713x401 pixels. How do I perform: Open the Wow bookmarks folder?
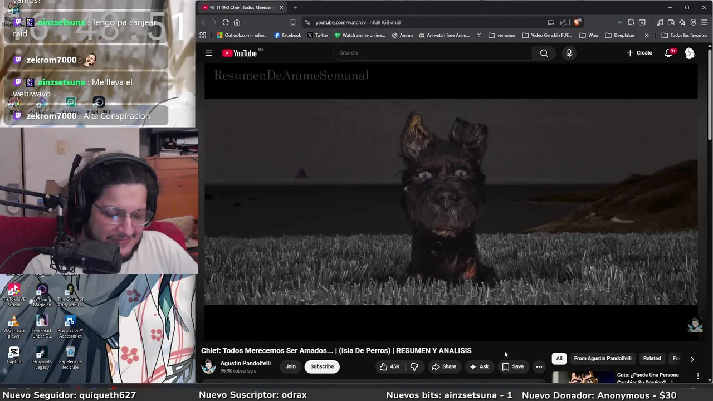tap(589, 35)
